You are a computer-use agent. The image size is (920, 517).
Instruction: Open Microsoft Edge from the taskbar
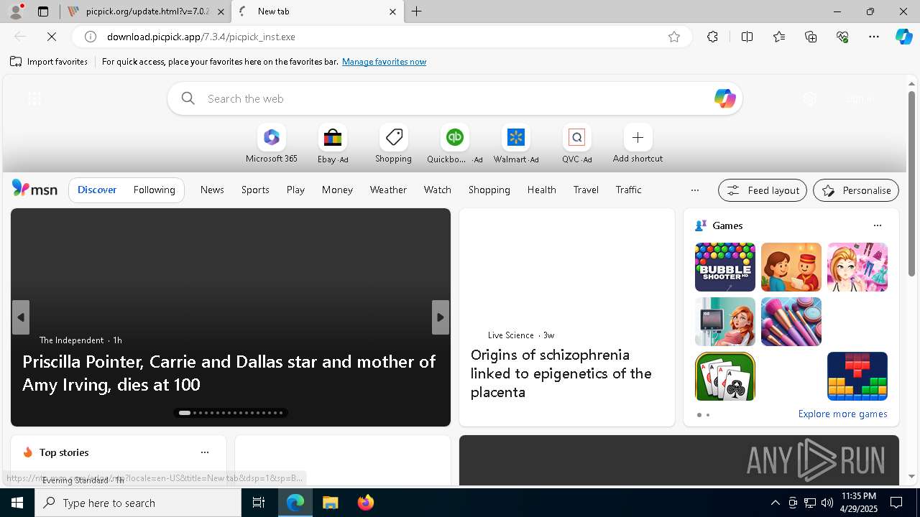coord(295,503)
